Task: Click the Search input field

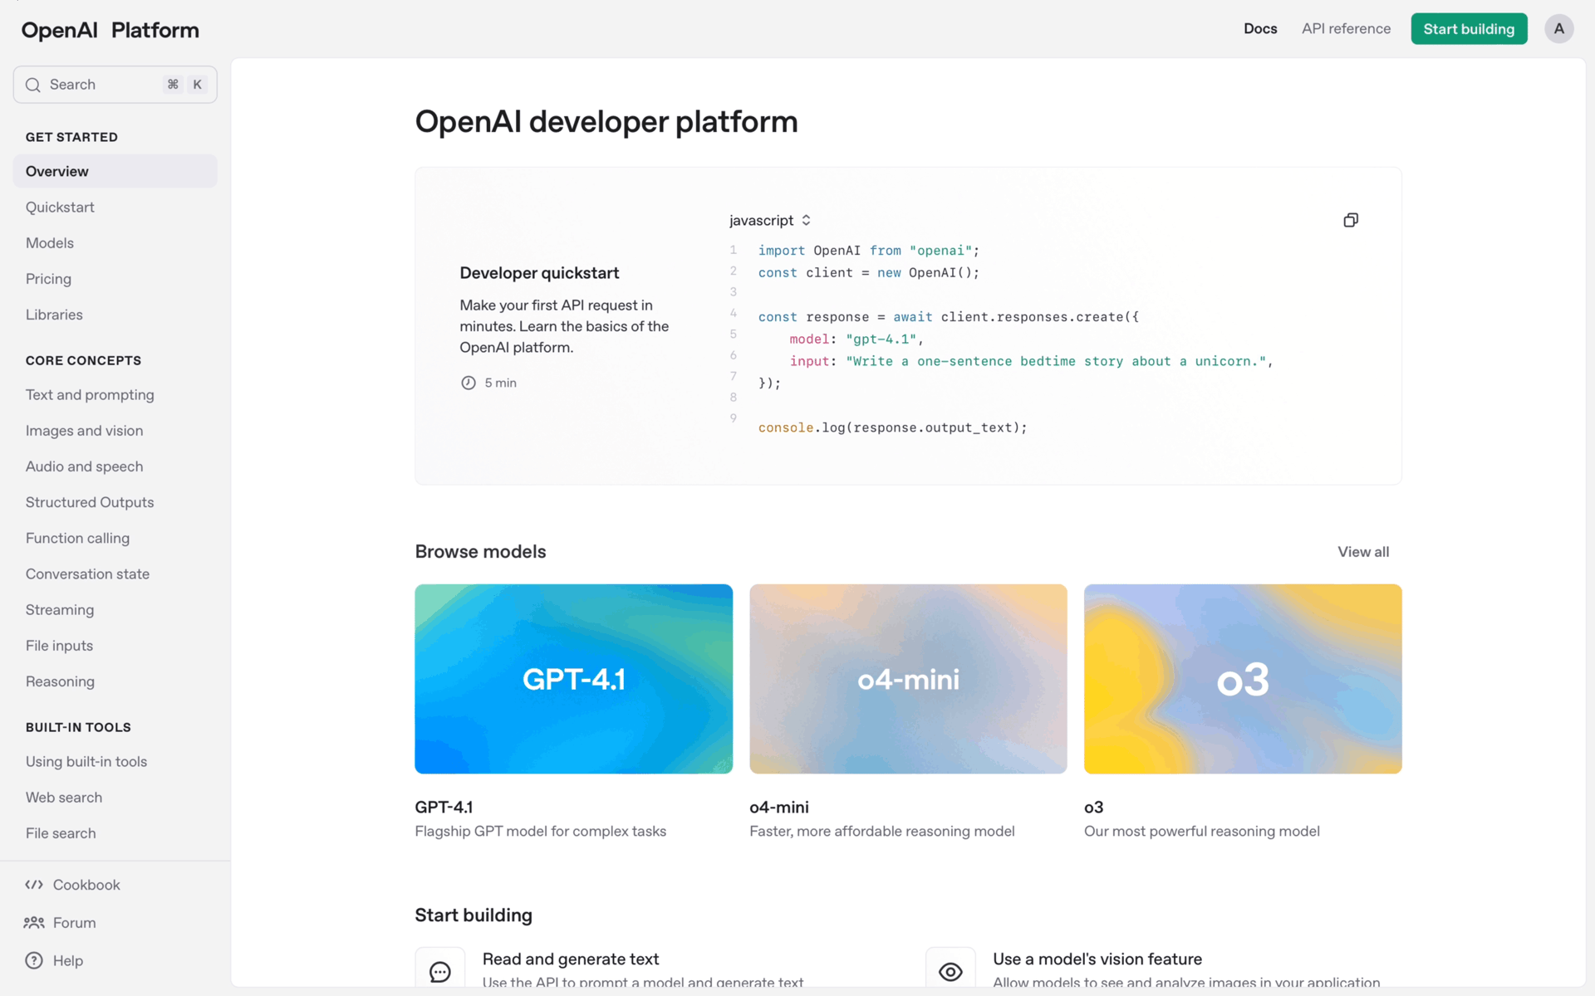Action: coord(115,85)
